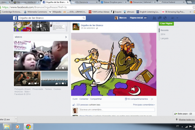Click Comentar link under the post

pyautogui.click(x=84, y=99)
